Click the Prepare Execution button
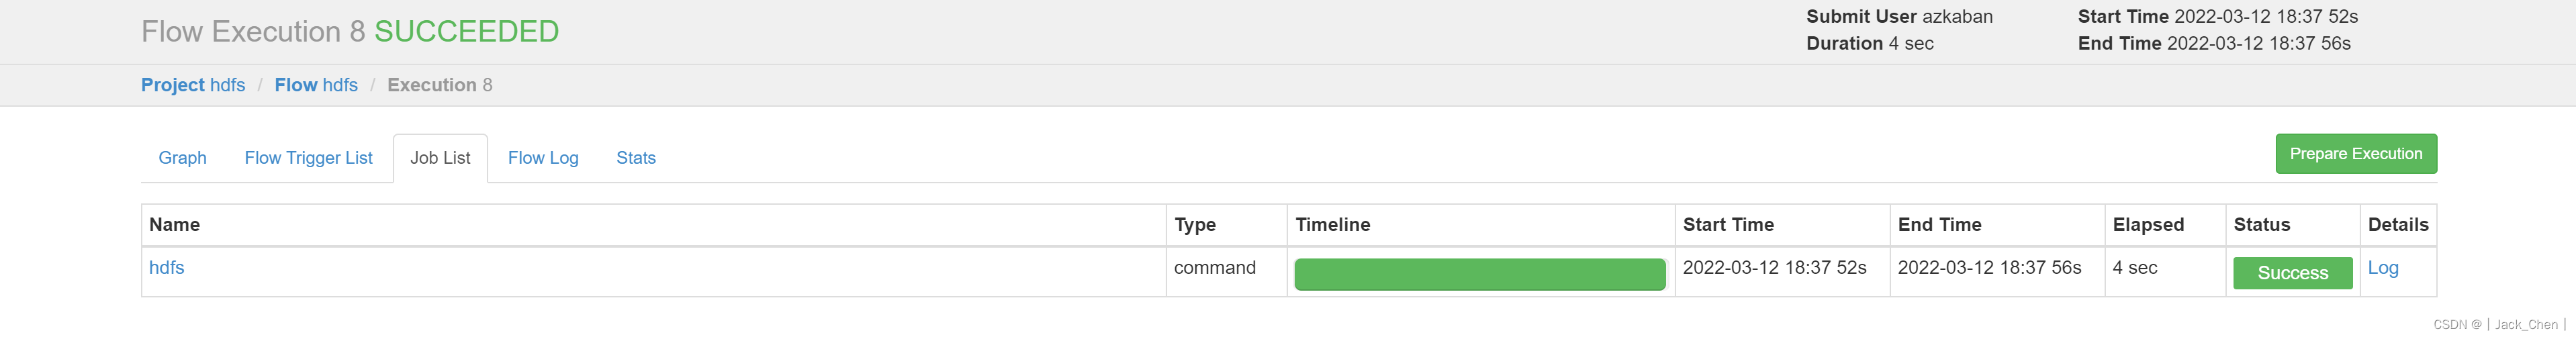This screenshot has height=337, width=2576. click(2355, 154)
